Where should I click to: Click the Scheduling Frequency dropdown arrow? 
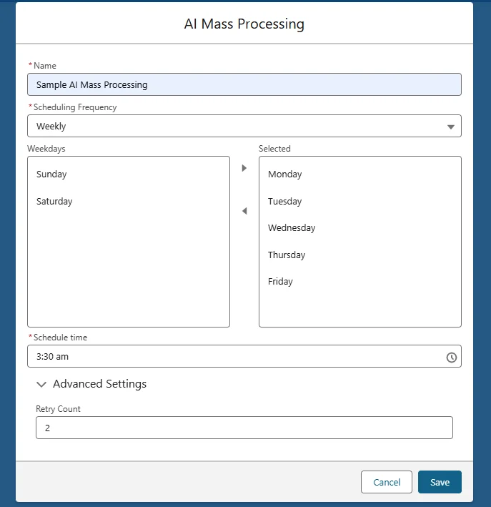(x=450, y=127)
